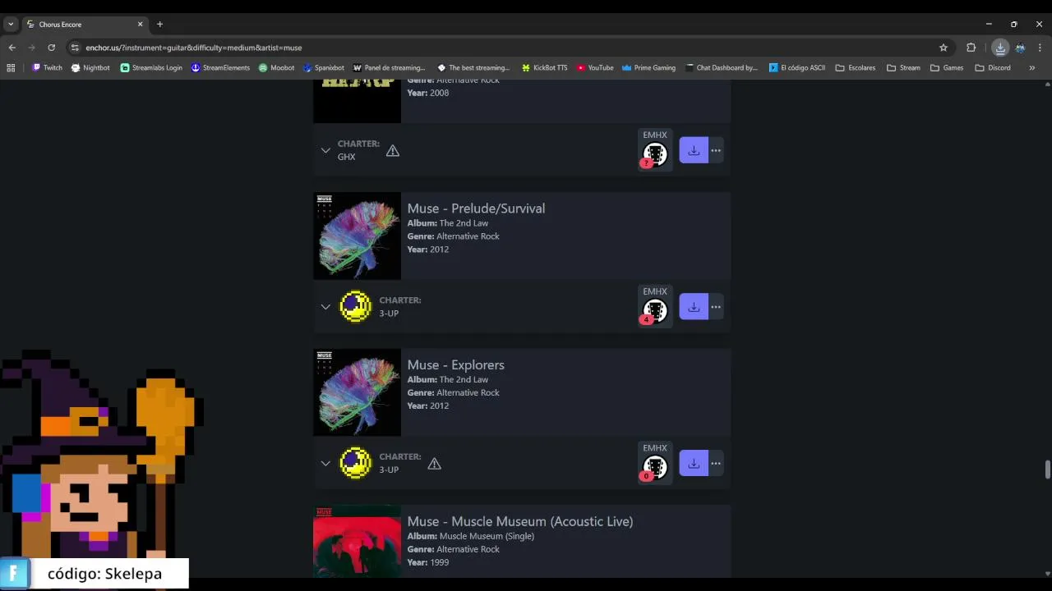Open Chrome profile avatar
The image size is (1052, 591).
coord(1020,48)
